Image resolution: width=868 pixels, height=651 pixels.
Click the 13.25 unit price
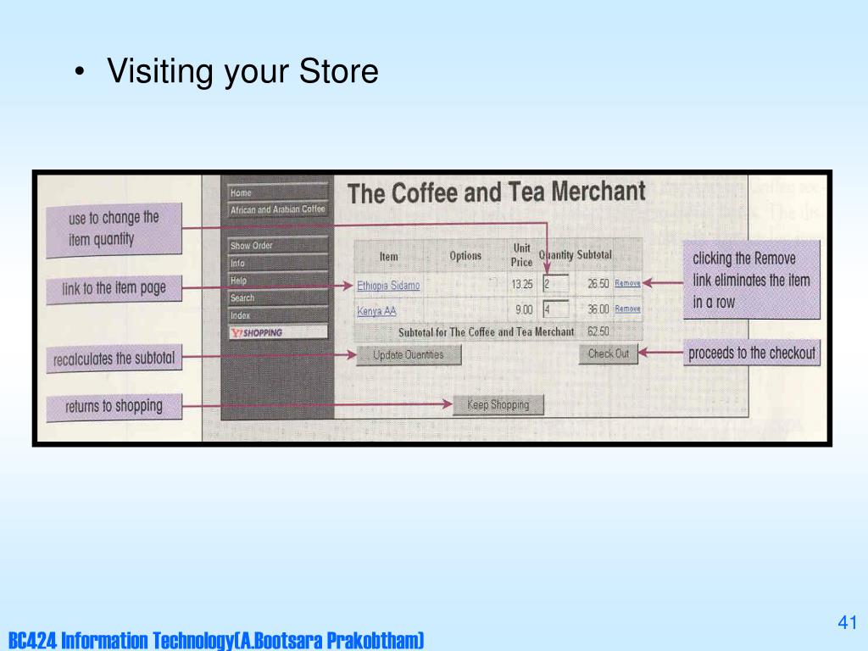522,284
